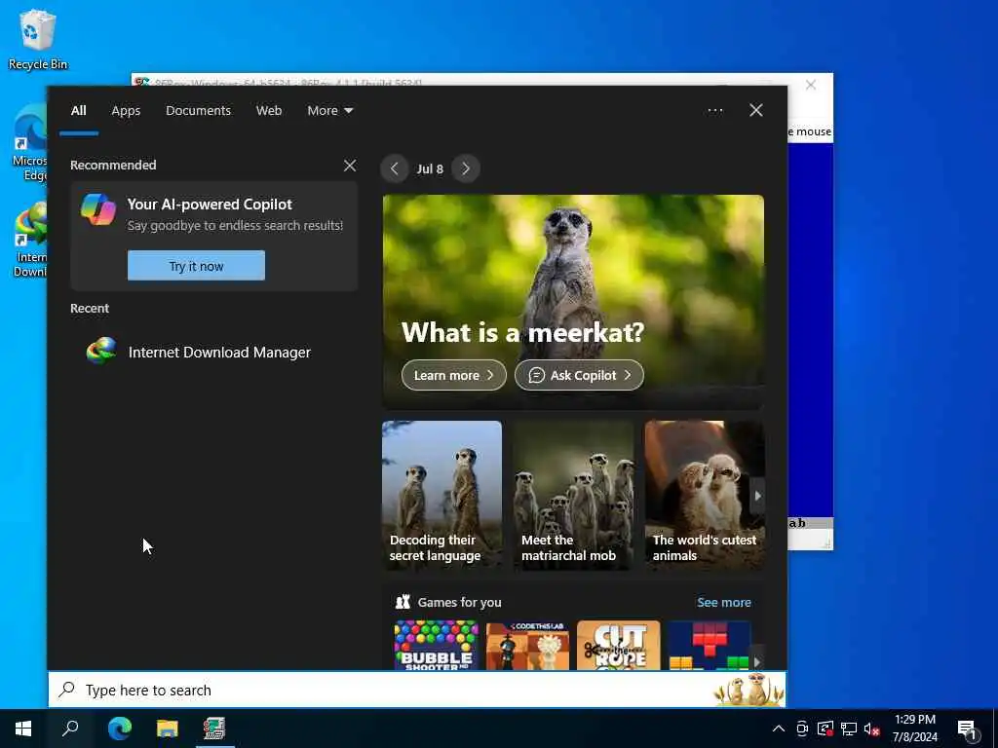Launch Microsoft Edge from the taskbar

point(119,729)
